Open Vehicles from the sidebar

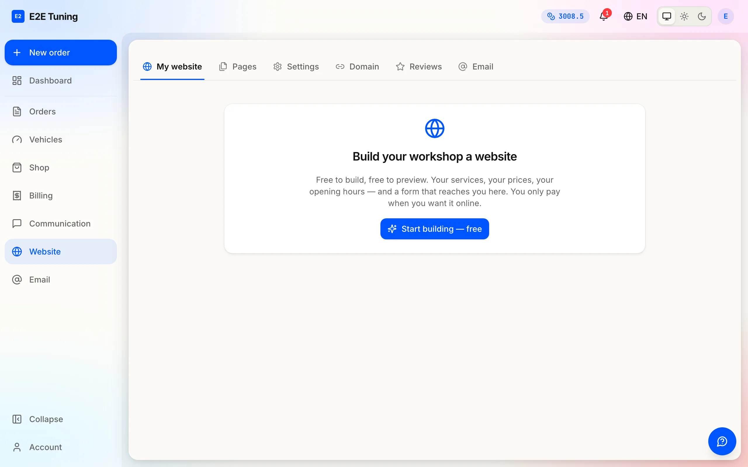pos(61,140)
